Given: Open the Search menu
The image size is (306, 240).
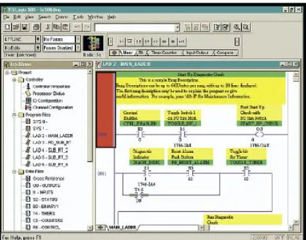Looking at the screenshot, I should pos(44,17).
